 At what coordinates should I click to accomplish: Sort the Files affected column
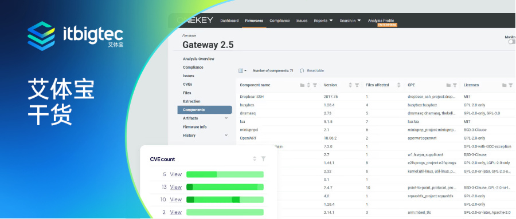coord(399,85)
